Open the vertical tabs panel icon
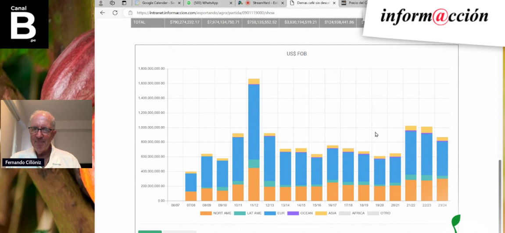 (124, 3)
